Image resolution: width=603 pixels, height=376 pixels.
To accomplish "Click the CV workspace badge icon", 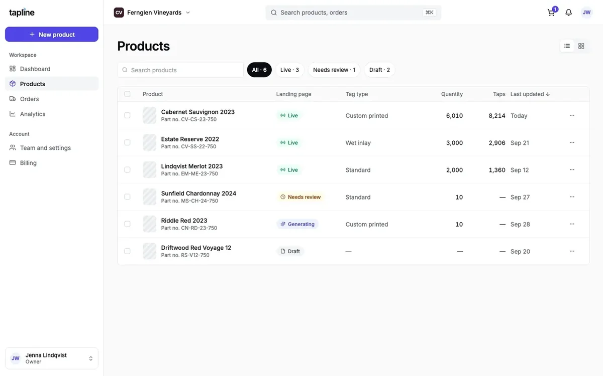I will (119, 13).
